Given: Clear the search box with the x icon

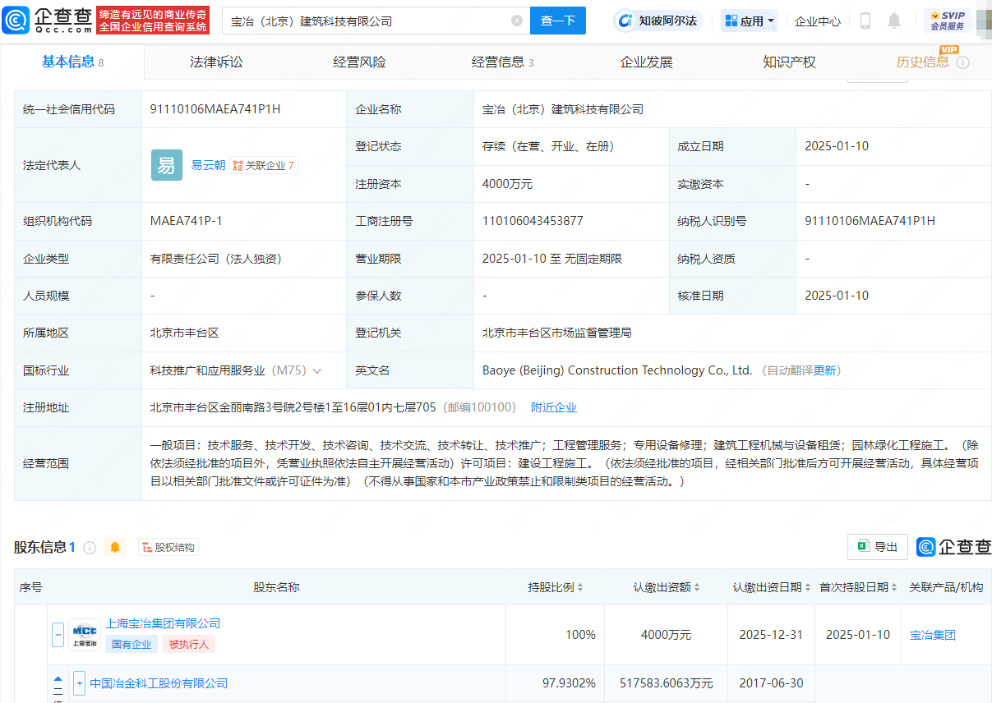Looking at the screenshot, I should click(516, 20).
